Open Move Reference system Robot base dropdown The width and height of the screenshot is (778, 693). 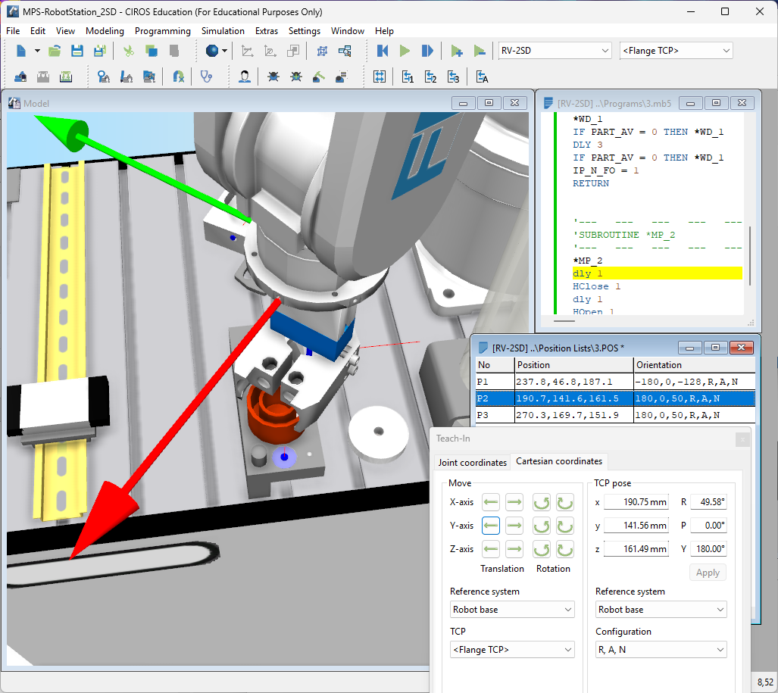pyautogui.click(x=512, y=610)
